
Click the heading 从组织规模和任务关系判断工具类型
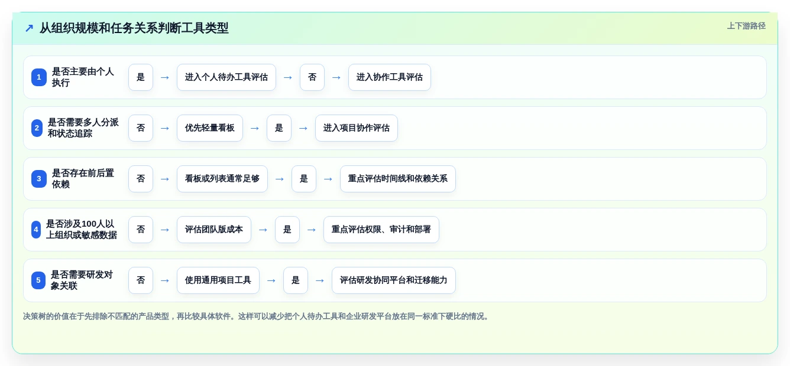pos(134,28)
